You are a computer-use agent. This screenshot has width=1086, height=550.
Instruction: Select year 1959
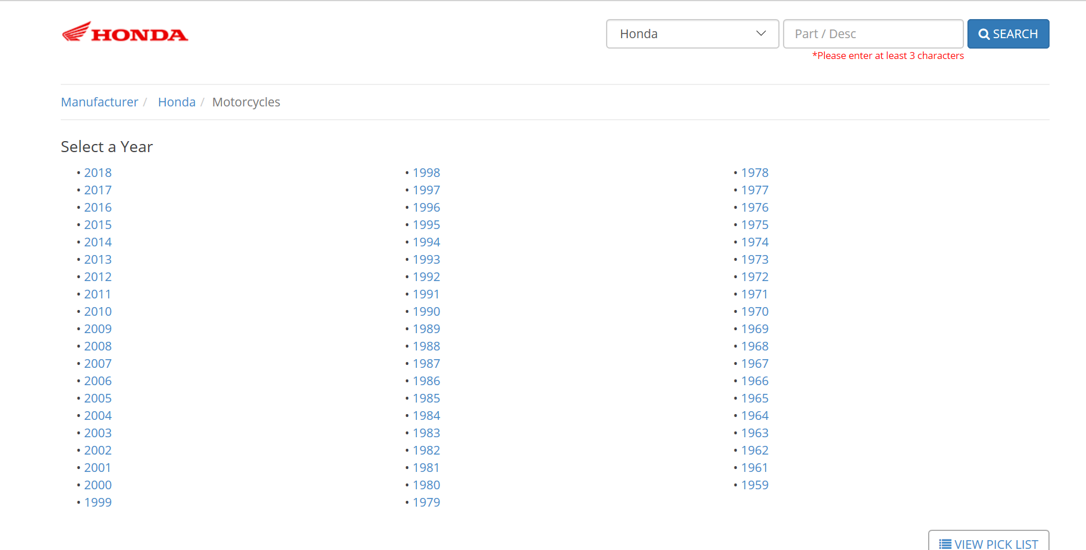(x=755, y=485)
